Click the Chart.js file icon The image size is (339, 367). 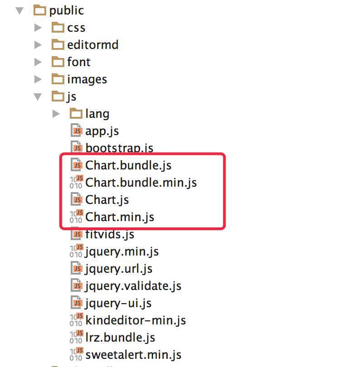pyautogui.click(x=76, y=199)
